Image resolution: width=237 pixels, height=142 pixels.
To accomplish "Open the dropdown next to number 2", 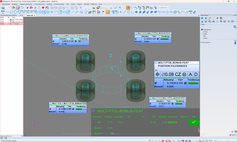I will pyautogui.click(x=10, y=8).
